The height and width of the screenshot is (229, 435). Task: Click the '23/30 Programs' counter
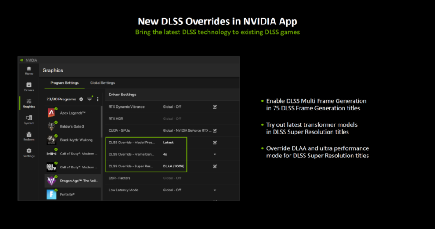pos(61,99)
